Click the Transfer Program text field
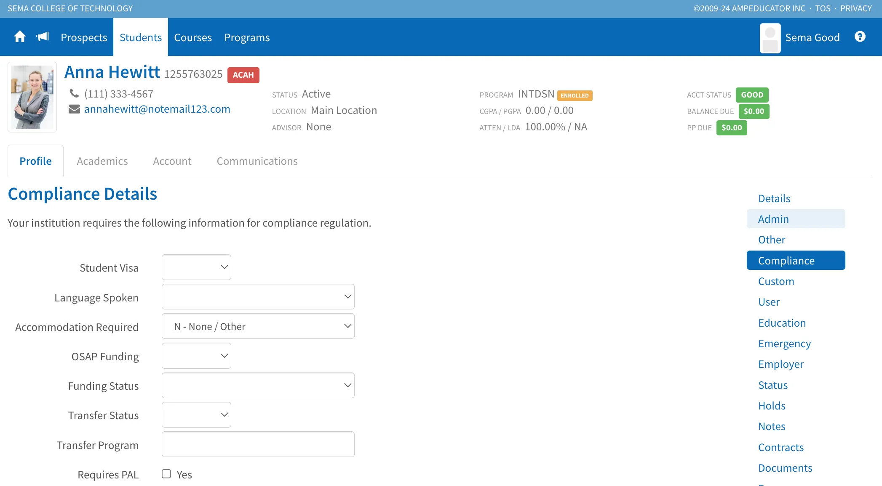The image size is (882, 486). pos(258,444)
